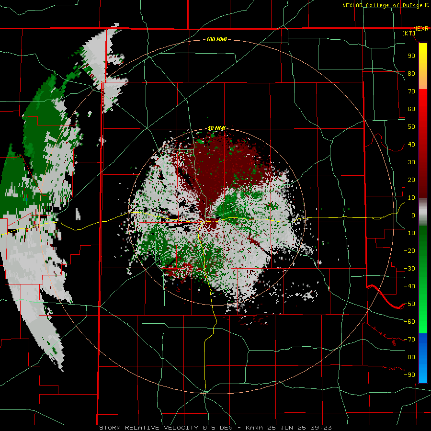
Task: Click the -50 value on the velocity scale
Action: 409,304
